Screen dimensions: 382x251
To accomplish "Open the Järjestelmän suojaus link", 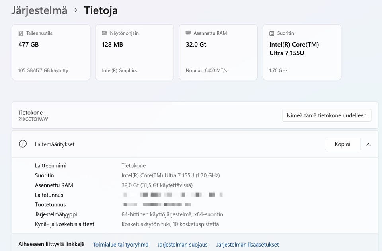I will [x=182, y=245].
